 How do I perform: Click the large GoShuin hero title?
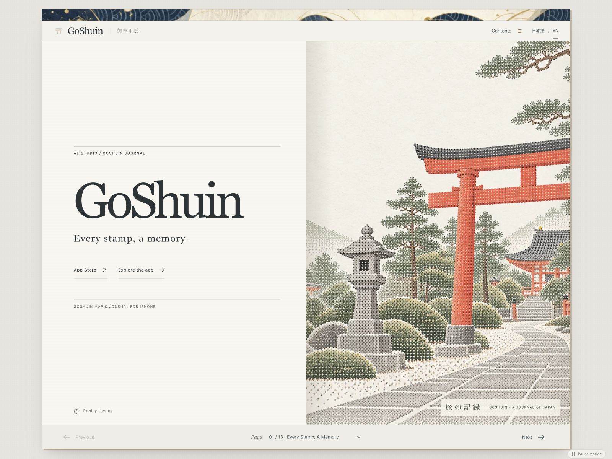coord(159,200)
